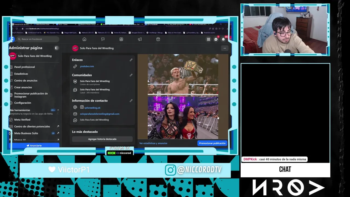Edit the Comunidades section pencil icon
350x197 pixels.
(x=131, y=75)
